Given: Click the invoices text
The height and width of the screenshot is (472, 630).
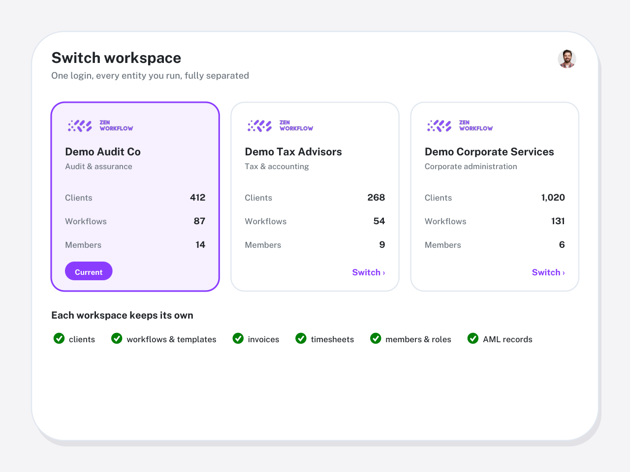Looking at the screenshot, I should 263,339.
